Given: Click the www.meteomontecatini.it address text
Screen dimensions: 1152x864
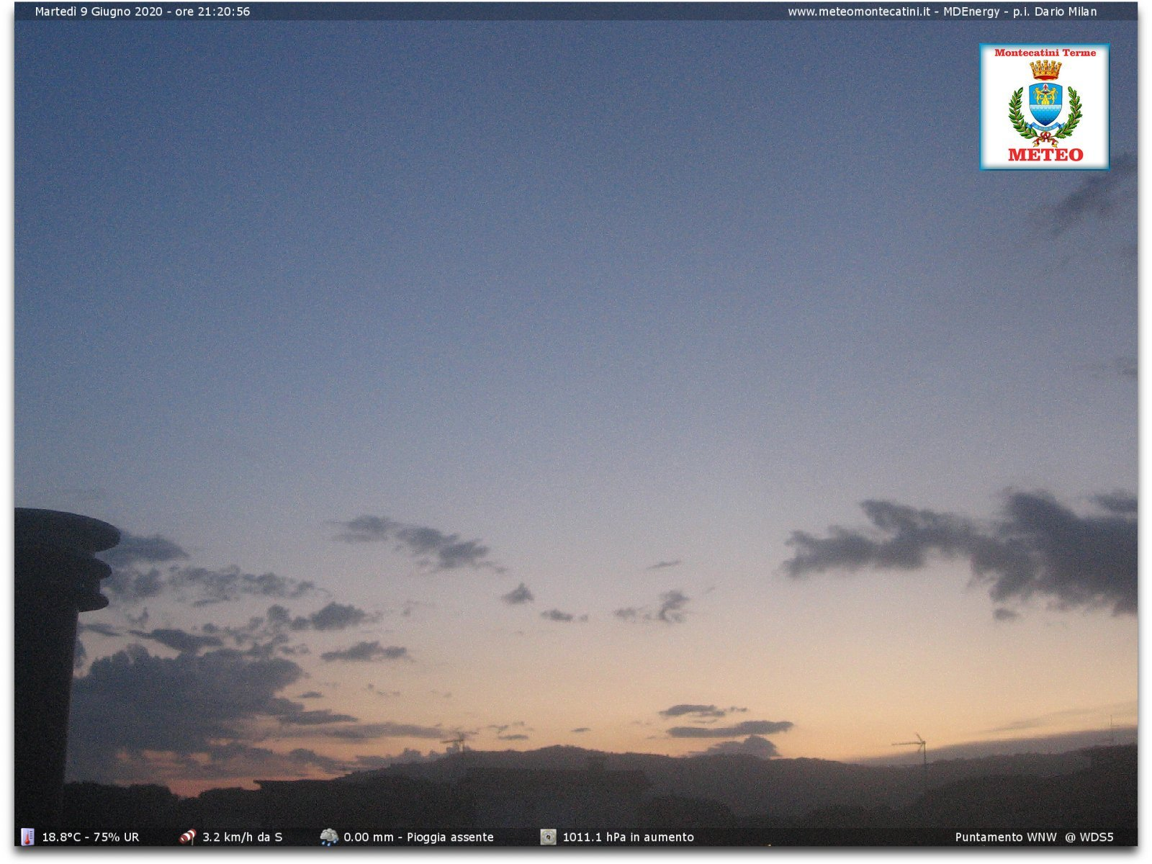Looking at the screenshot, I should click(x=859, y=12).
